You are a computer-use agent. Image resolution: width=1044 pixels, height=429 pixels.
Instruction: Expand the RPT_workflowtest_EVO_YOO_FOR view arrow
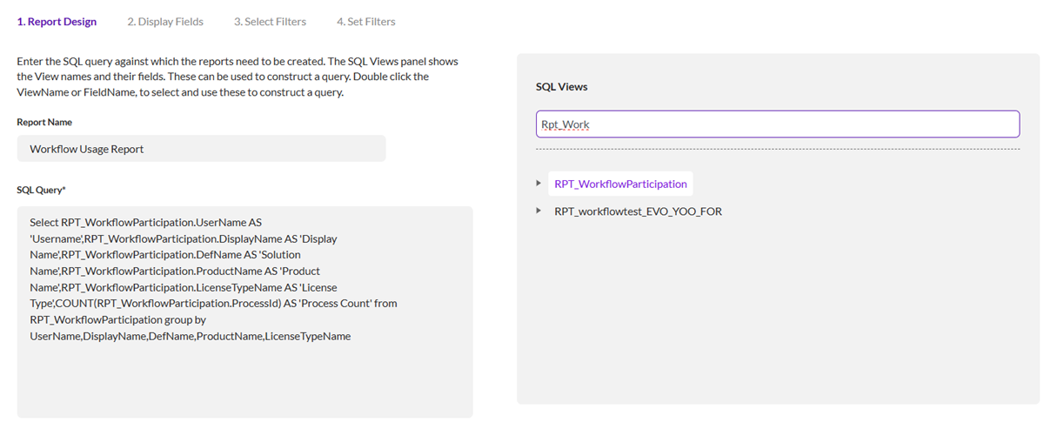click(x=539, y=211)
